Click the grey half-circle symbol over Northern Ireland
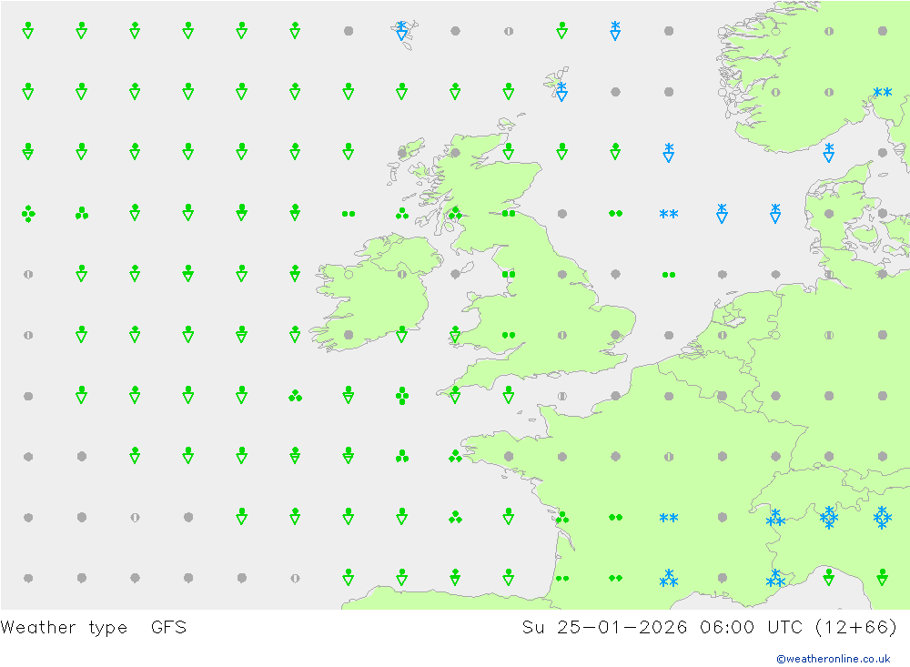 point(401,274)
